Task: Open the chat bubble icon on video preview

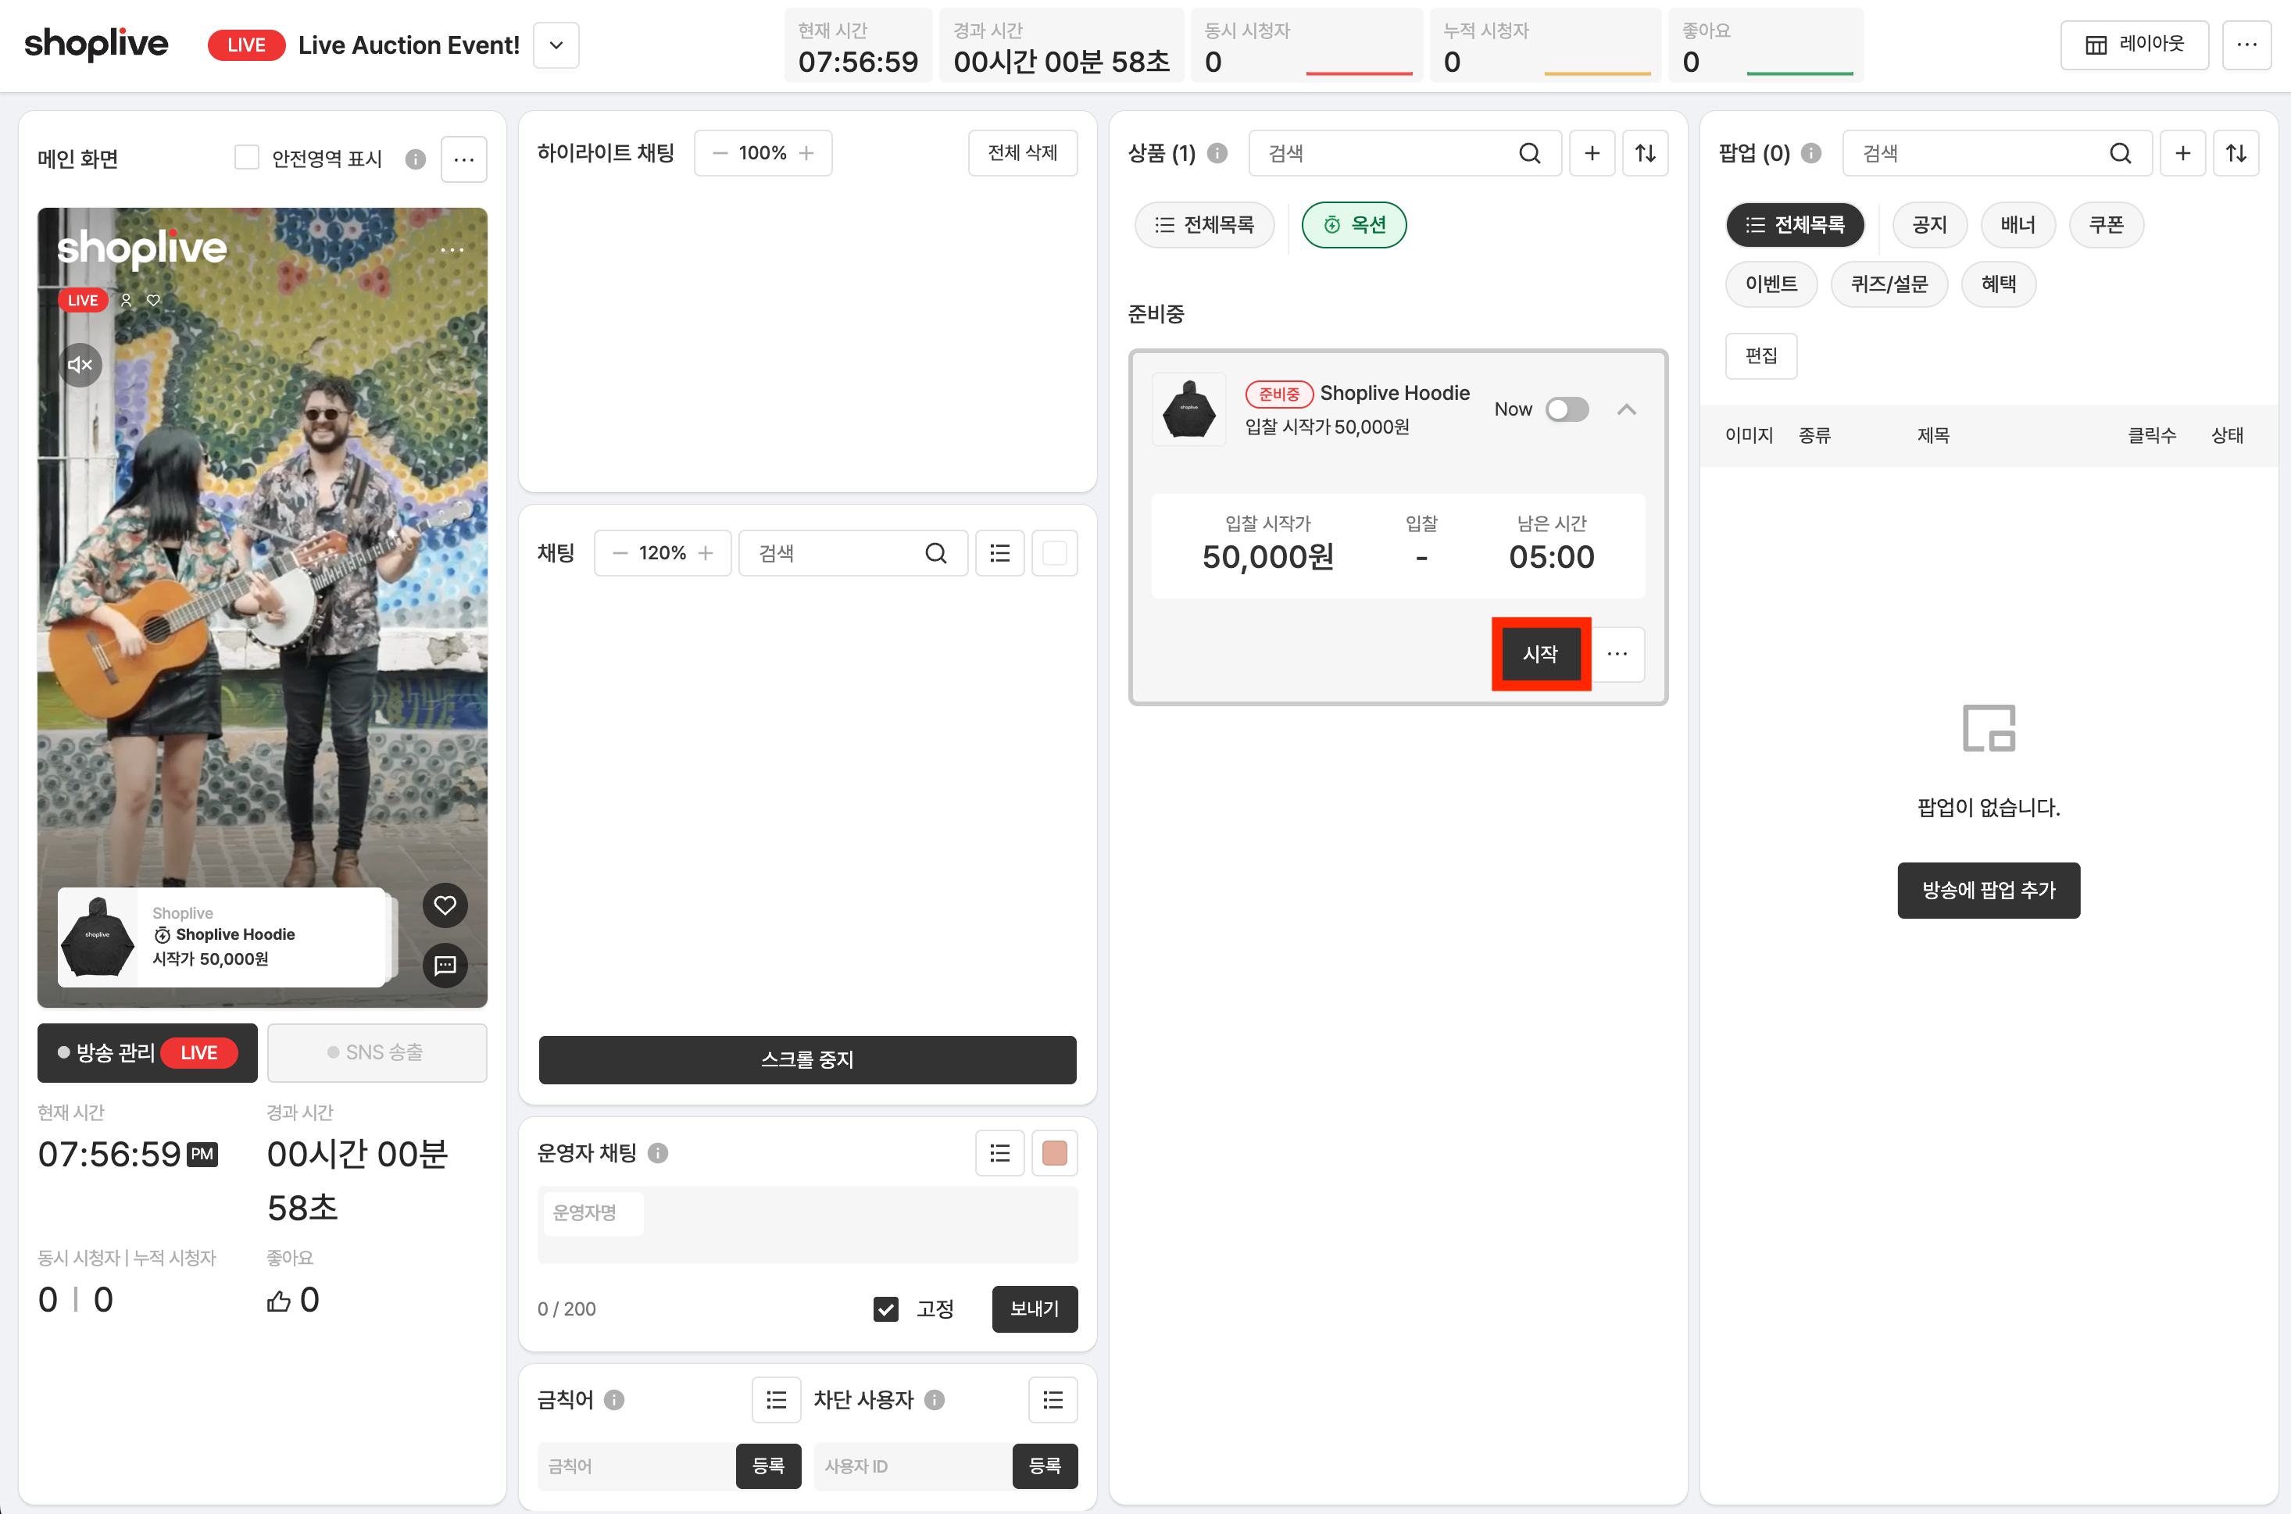Action: pos(445,965)
